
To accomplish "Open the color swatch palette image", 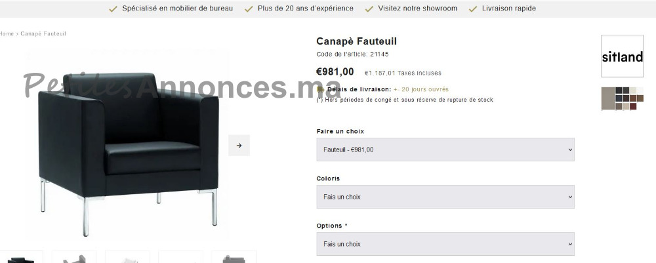I will tap(622, 98).
